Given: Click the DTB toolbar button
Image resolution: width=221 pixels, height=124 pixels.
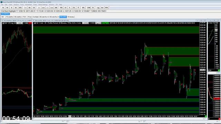Looking at the screenshot, I should click(x=20, y=8).
